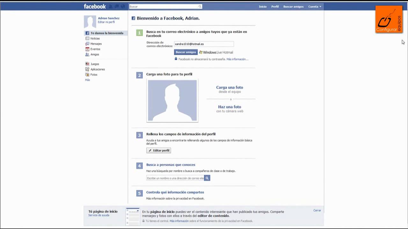
Task: Click the page preview thumbnail in bottom banner
Action: (x=133, y=217)
